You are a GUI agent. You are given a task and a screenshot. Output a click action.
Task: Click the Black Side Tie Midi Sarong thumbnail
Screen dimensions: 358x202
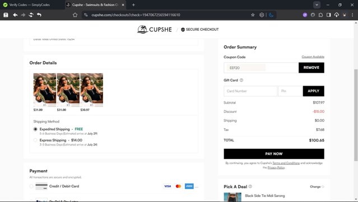(x=233, y=197)
